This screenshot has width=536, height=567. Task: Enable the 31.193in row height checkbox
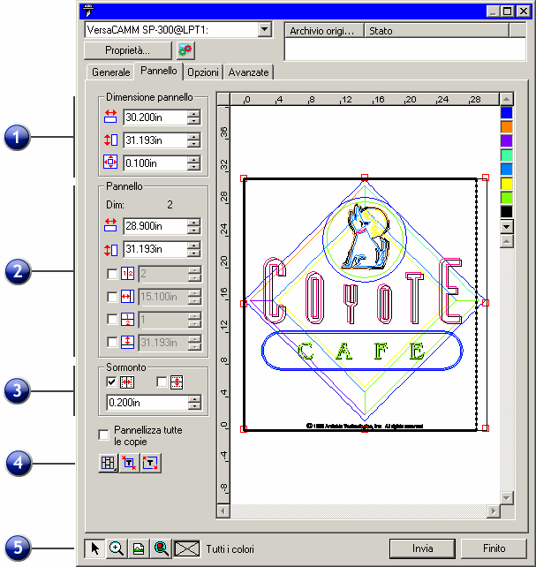(x=112, y=342)
